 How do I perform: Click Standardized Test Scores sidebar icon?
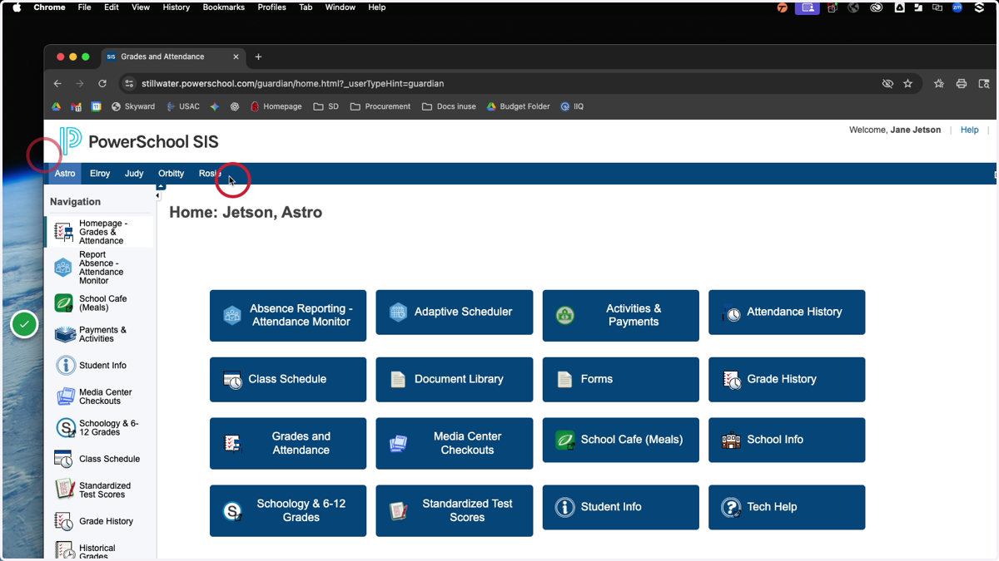pyautogui.click(x=64, y=490)
